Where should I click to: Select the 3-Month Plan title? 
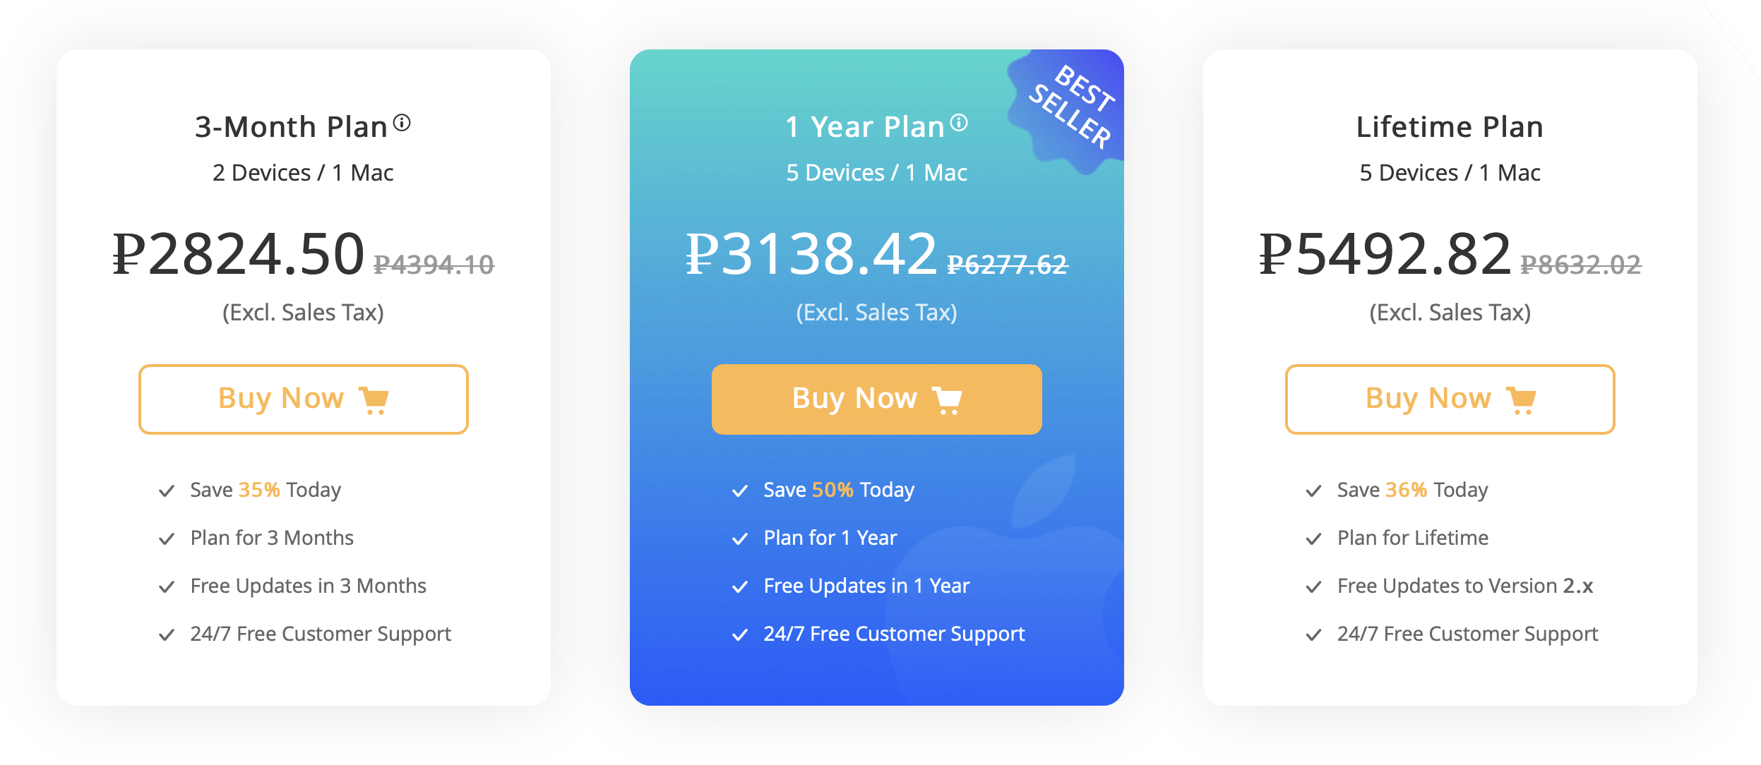click(292, 127)
